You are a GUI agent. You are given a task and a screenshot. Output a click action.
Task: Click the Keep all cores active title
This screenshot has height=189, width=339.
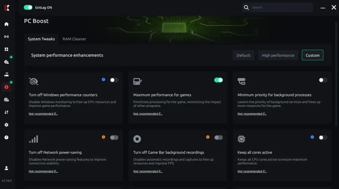point(255,152)
